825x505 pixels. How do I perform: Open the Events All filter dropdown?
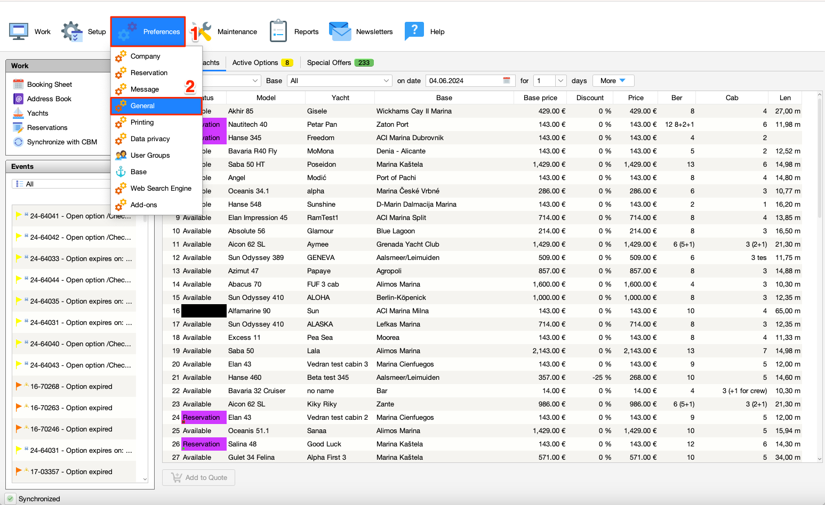pyautogui.click(x=61, y=184)
